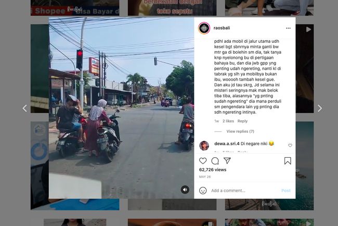This screenshot has width=338, height=226.
Task: Like dewa.a.sri.4's comment with the small heart
Action: (290, 145)
